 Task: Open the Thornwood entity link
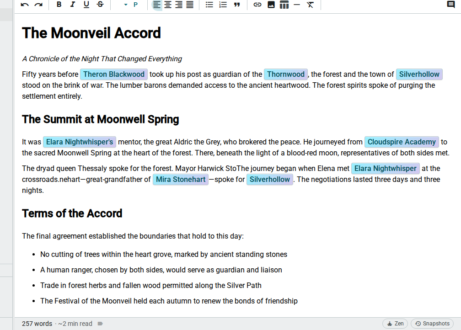[286, 75]
